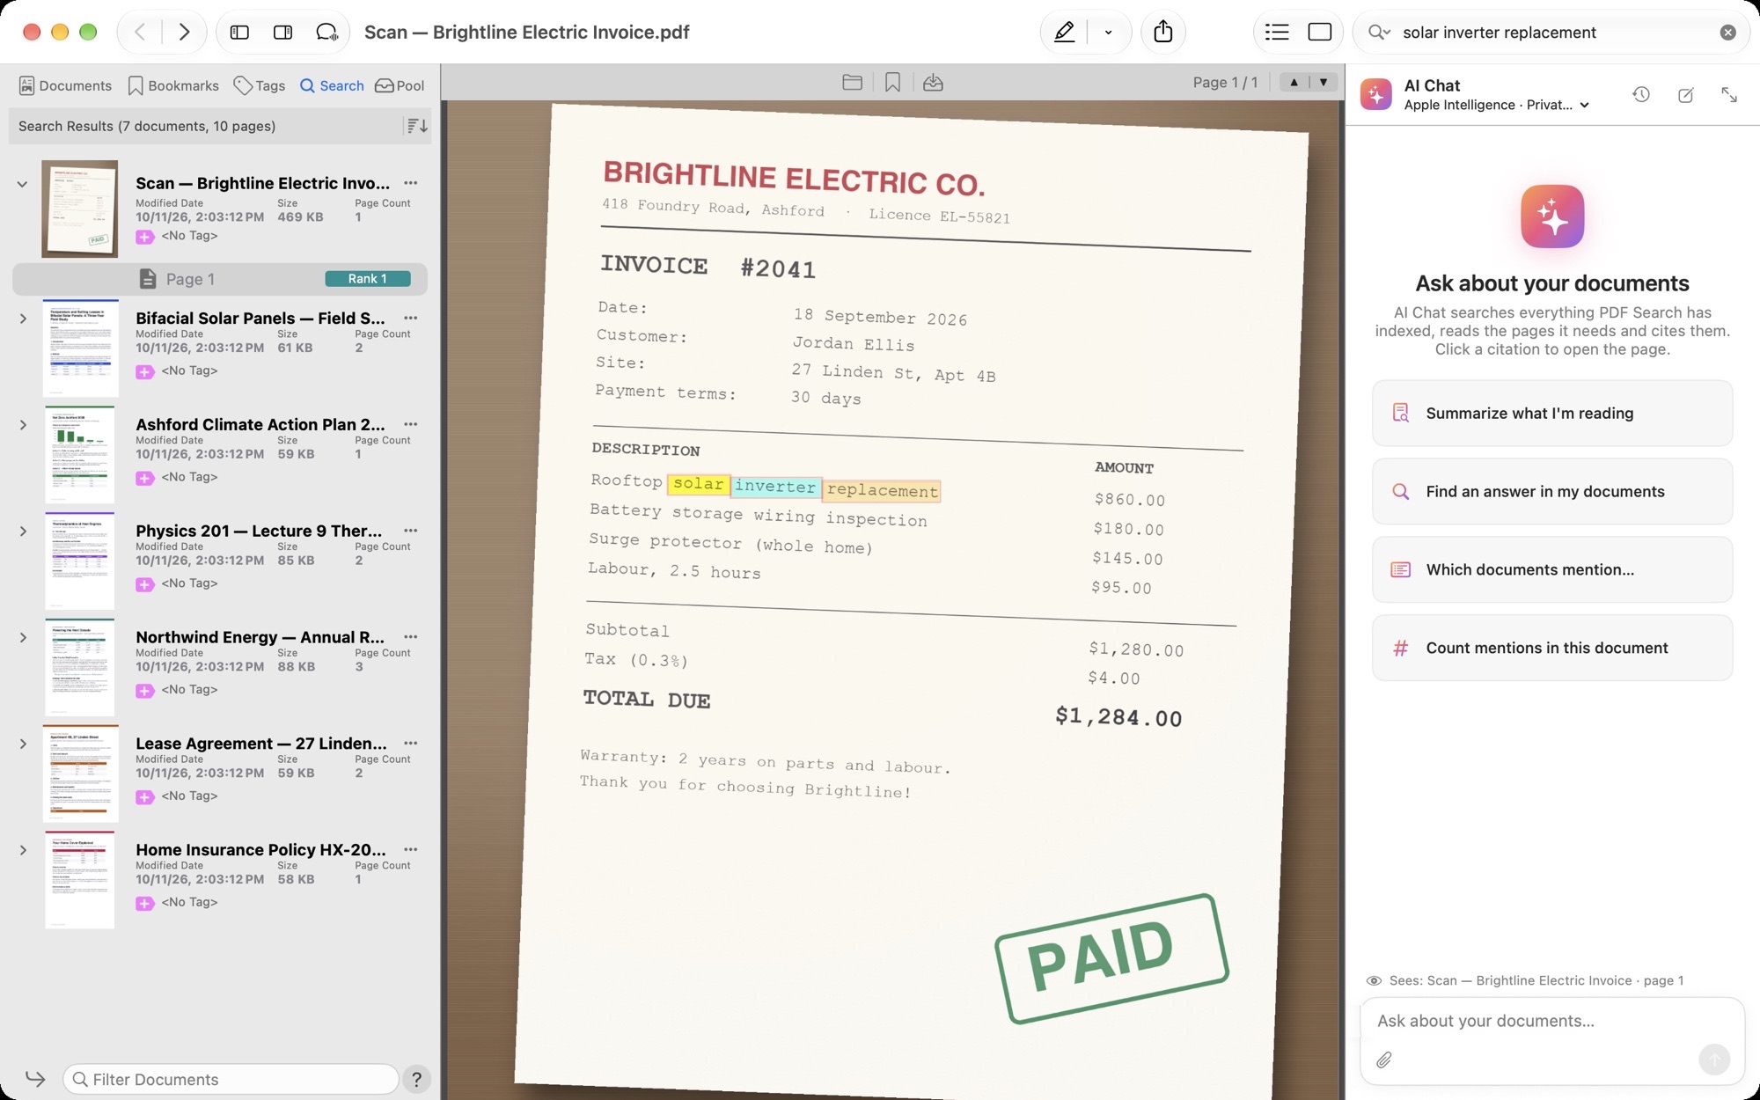Select the markup pen tool
Viewport: 1760px width, 1100px height.
pyautogui.click(x=1064, y=33)
